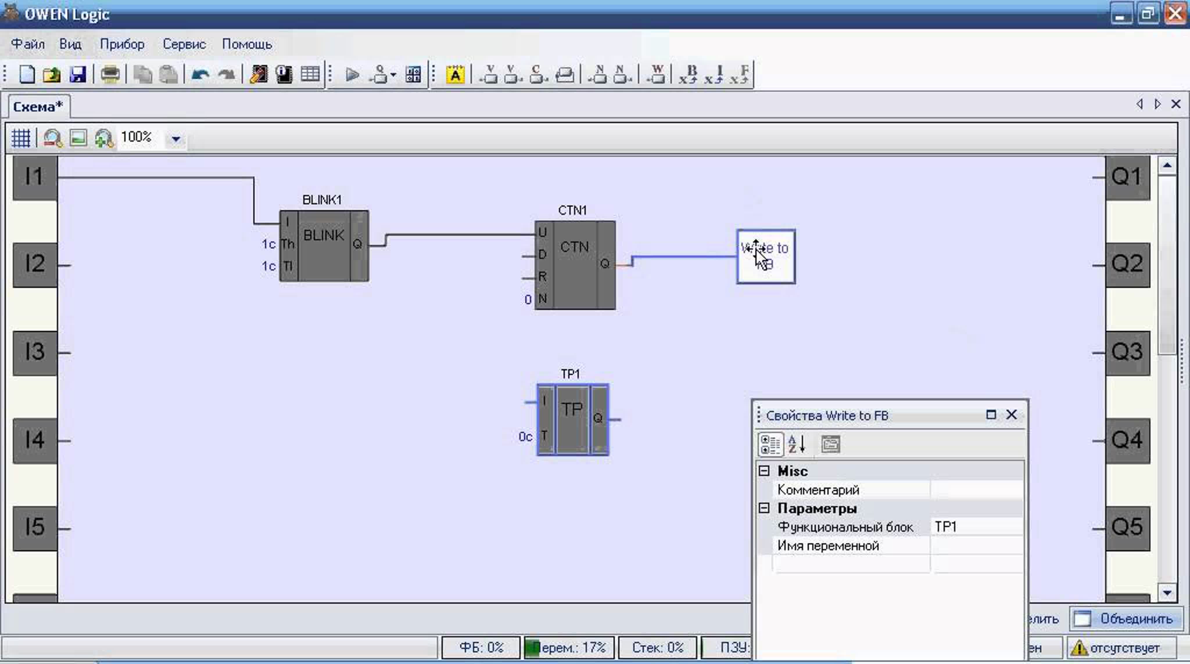Click the Write to FB toolbar icon

(x=656, y=74)
